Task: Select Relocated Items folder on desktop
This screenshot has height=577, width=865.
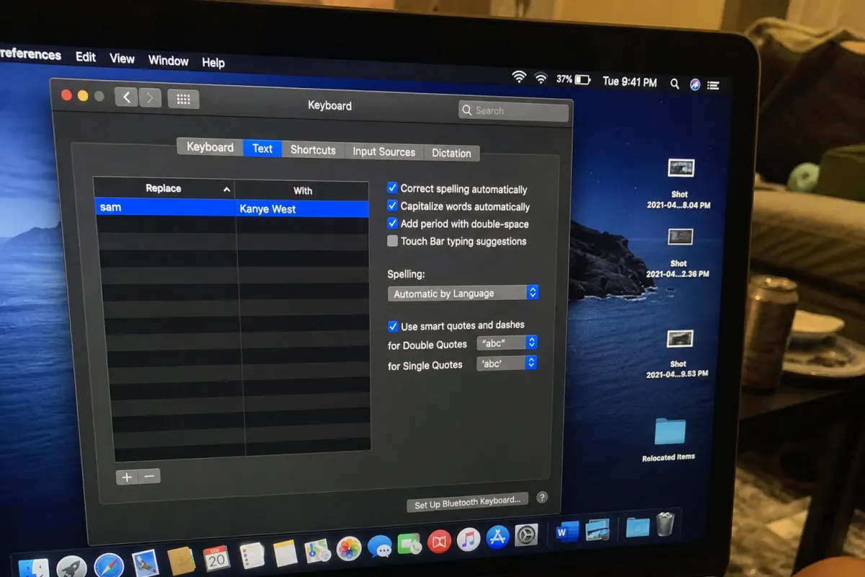Action: 669,440
